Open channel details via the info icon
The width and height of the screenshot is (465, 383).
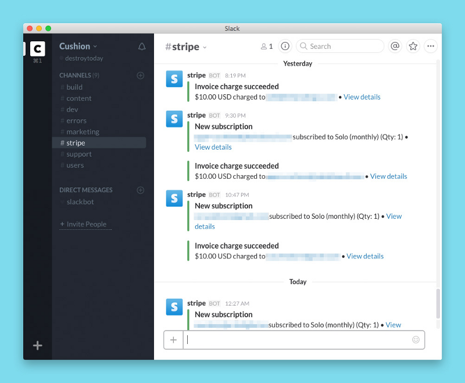pos(284,46)
